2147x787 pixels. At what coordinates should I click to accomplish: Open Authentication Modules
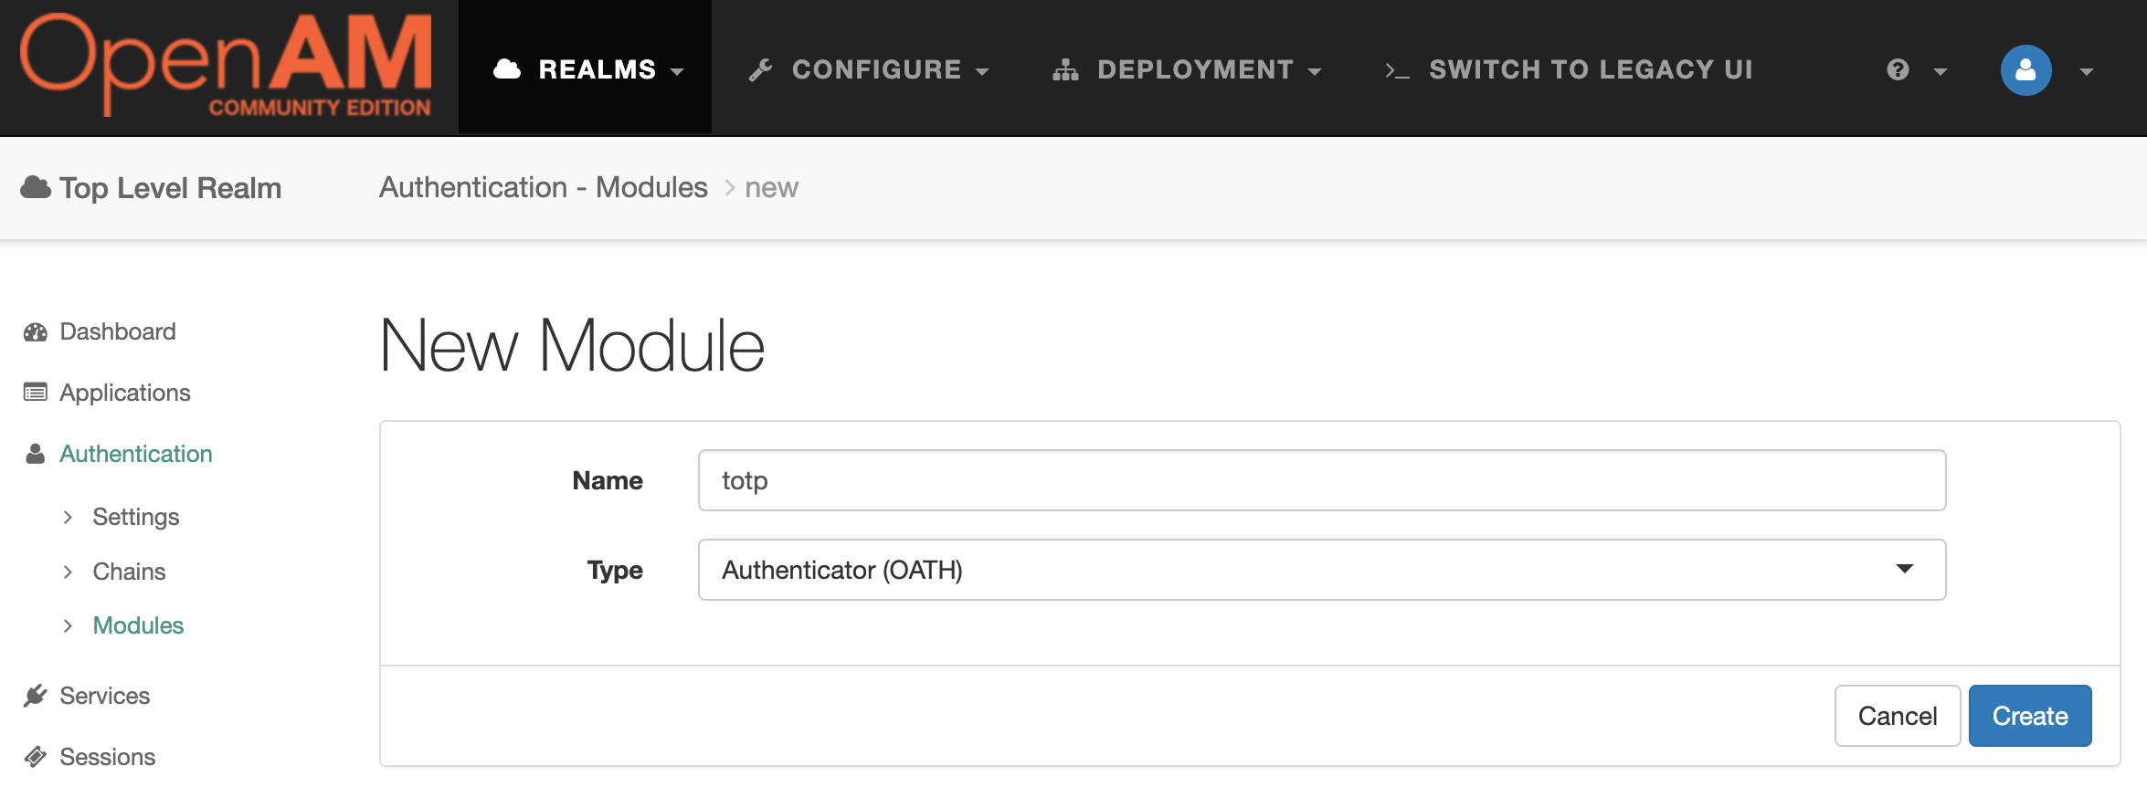139,625
